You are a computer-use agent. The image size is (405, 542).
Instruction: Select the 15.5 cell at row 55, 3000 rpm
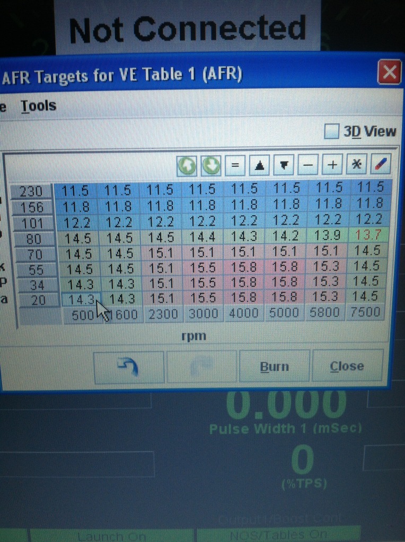(203, 268)
